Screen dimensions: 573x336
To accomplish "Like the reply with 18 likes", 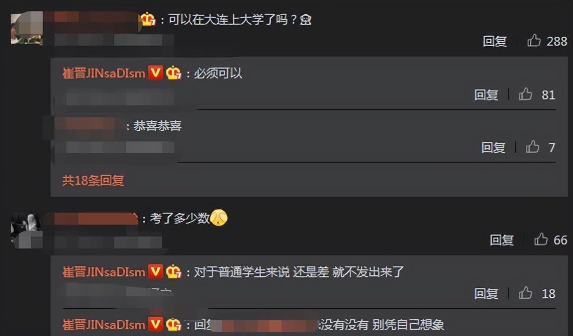I will click(x=525, y=293).
